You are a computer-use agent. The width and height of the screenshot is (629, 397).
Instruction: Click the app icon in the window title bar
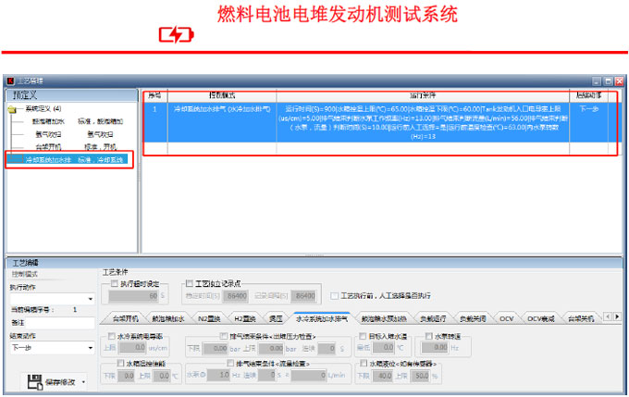[x=10, y=81]
